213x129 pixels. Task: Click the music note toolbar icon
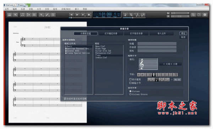[x=23, y=15]
